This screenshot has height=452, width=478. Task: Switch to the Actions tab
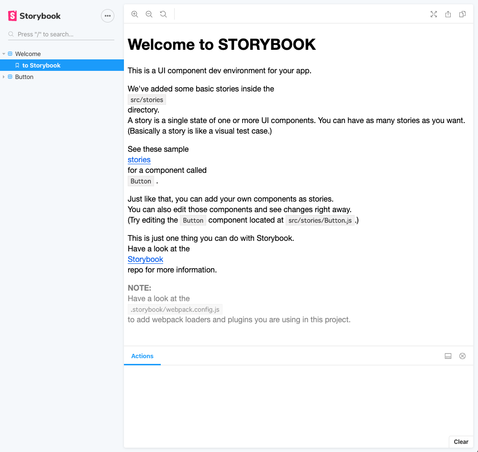point(143,356)
